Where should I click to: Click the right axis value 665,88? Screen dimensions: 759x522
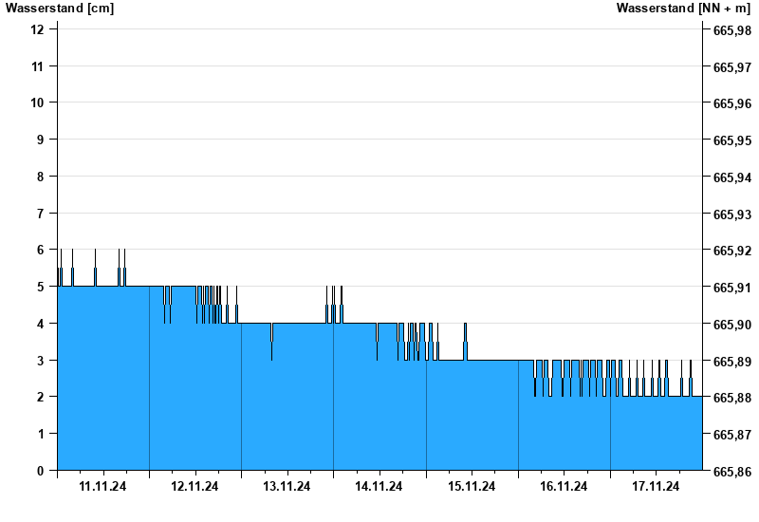732,398
